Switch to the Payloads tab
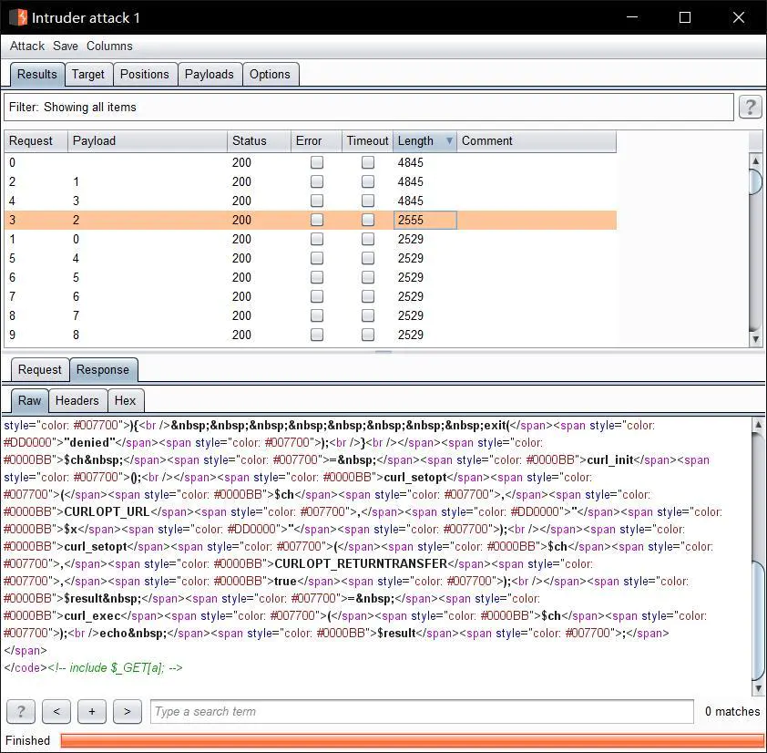Viewport: 767px width, 753px height. point(210,74)
